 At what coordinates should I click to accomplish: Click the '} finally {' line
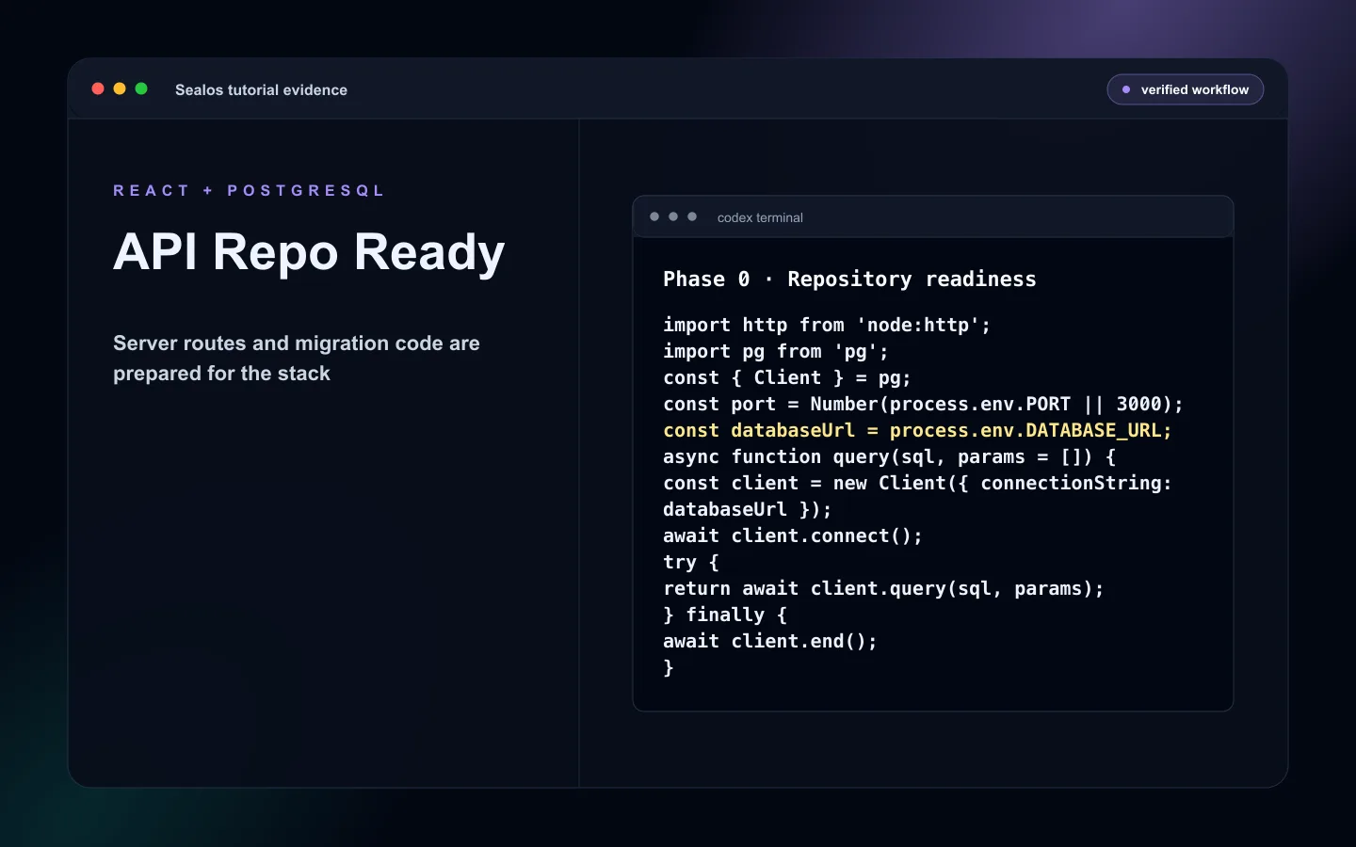pyautogui.click(x=725, y=615)
